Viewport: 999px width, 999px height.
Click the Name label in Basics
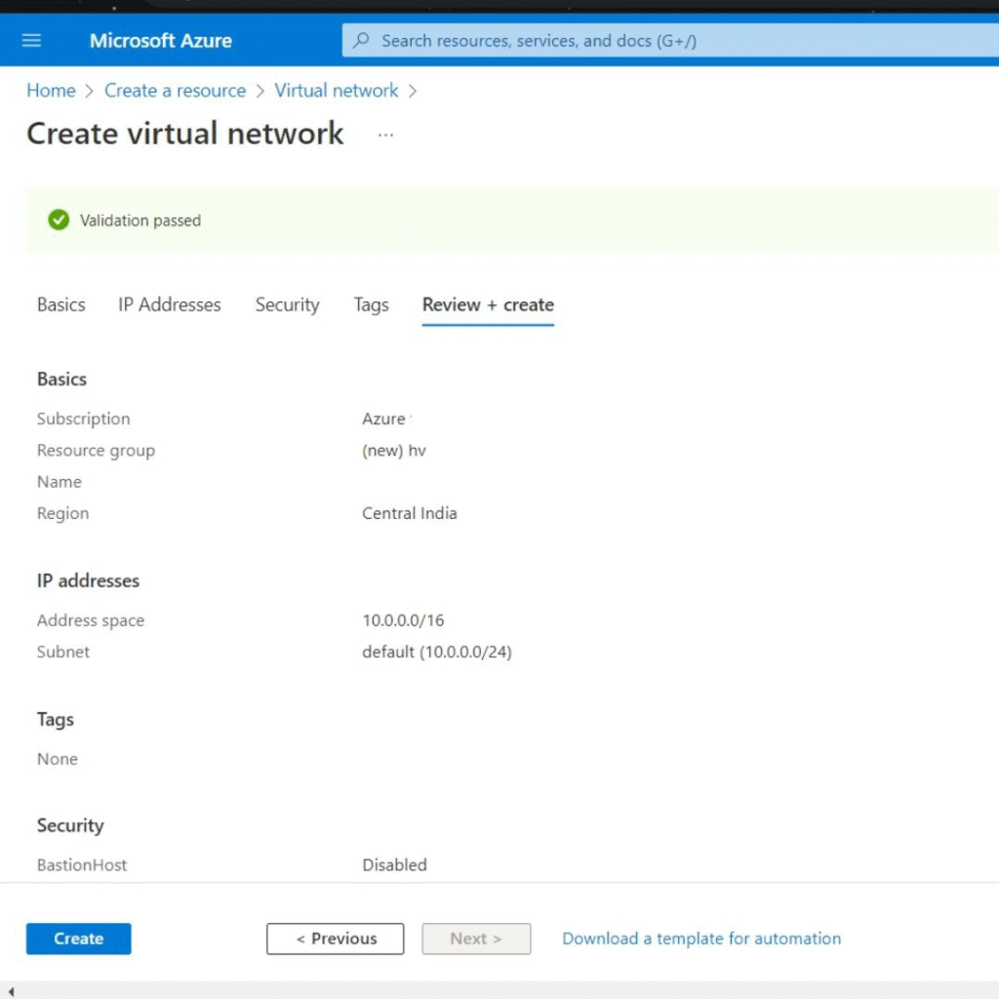[x=60, y=482]
